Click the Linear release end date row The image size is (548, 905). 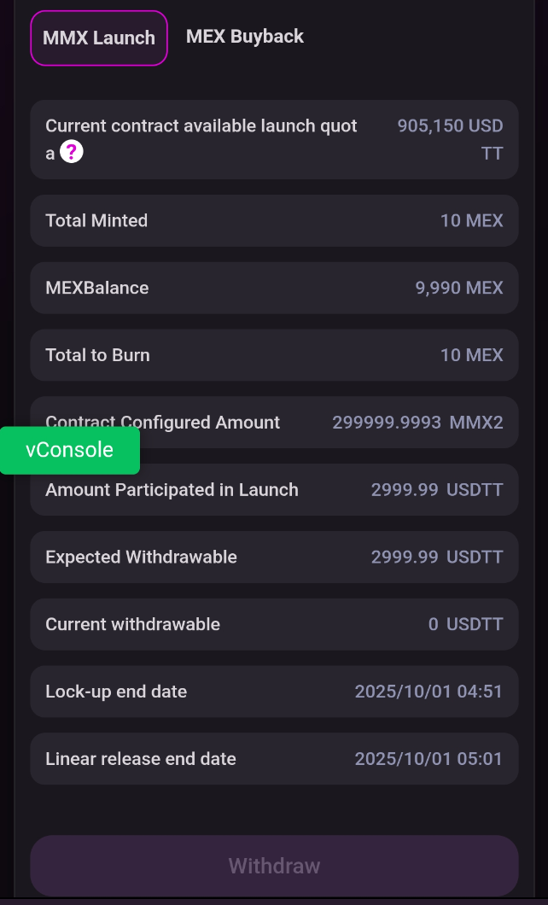coord(274,759)
